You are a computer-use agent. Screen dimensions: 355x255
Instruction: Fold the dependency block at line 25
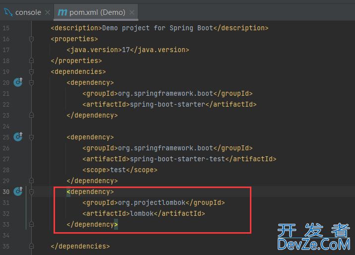tap(31, 137)
